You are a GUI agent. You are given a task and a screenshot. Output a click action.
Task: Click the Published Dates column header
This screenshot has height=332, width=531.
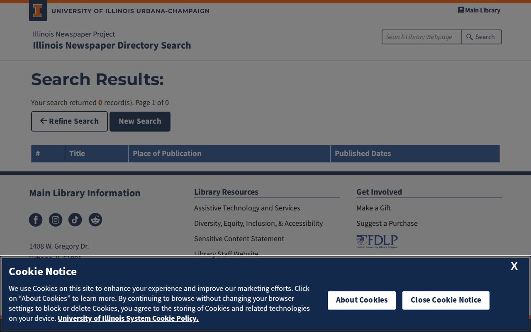pos(415,154)
